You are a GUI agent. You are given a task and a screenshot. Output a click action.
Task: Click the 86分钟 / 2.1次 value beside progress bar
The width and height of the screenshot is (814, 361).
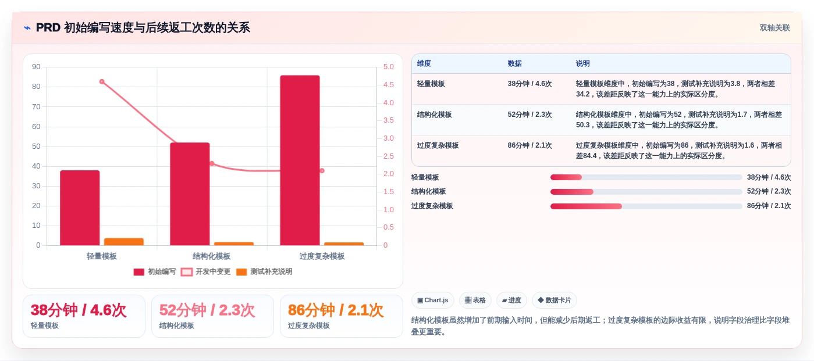click(x=769, y=206)
